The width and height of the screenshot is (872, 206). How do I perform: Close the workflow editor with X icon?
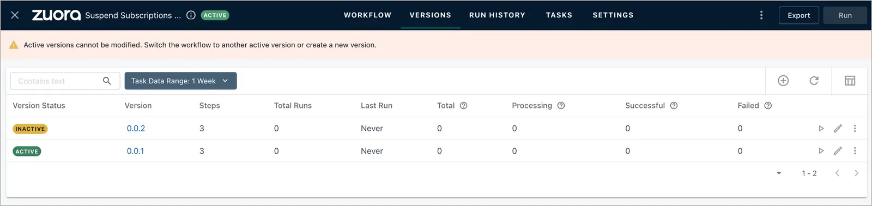tap(15, 15)
